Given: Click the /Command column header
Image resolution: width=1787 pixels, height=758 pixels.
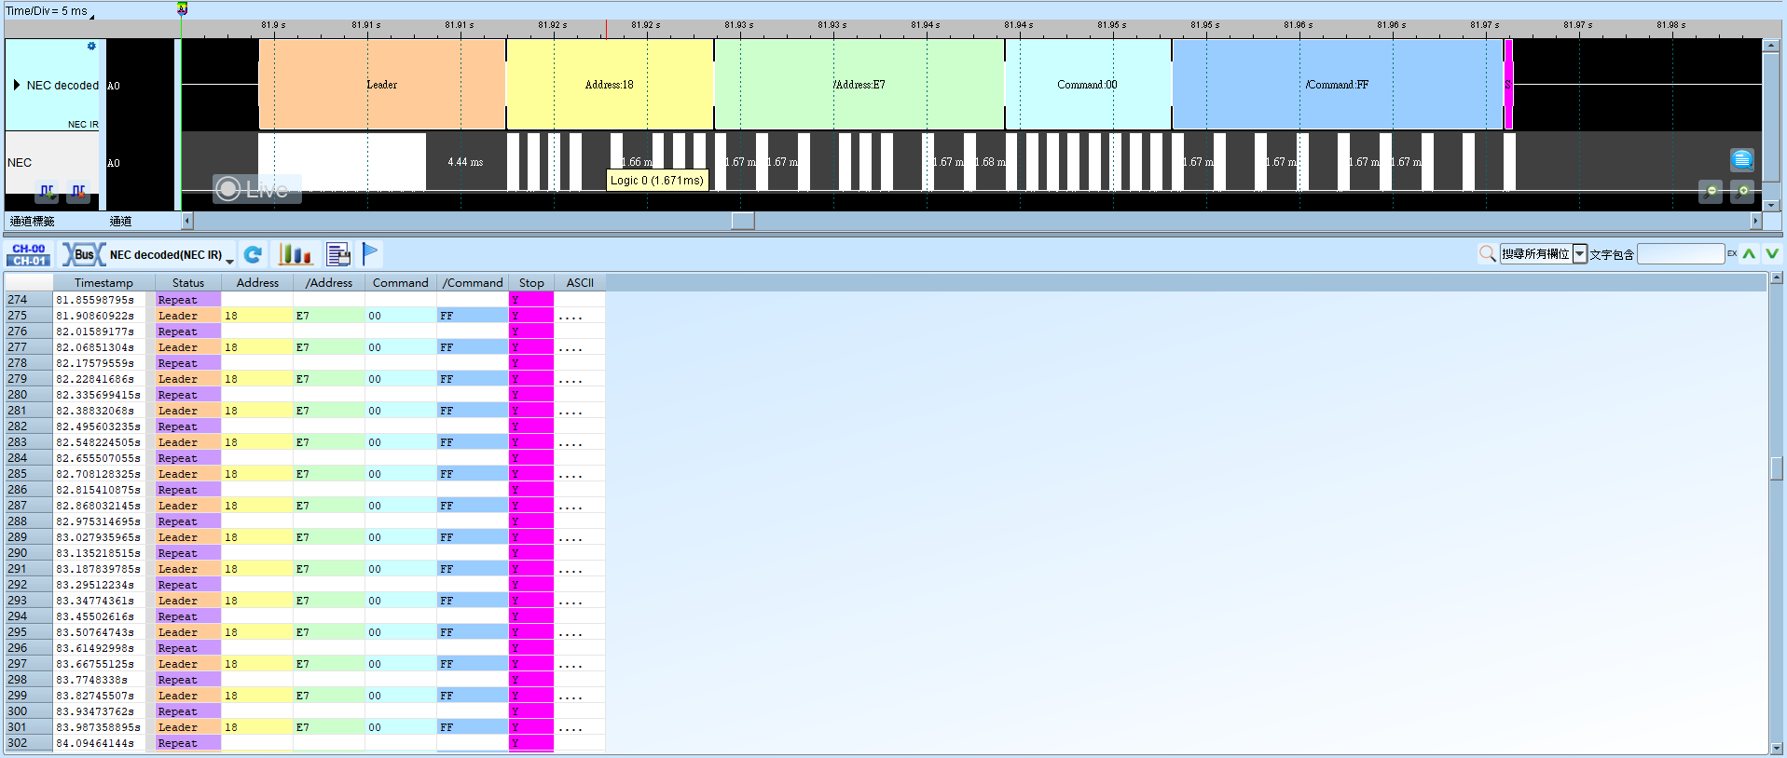Looking at the screenshot, I should (473, 283).
